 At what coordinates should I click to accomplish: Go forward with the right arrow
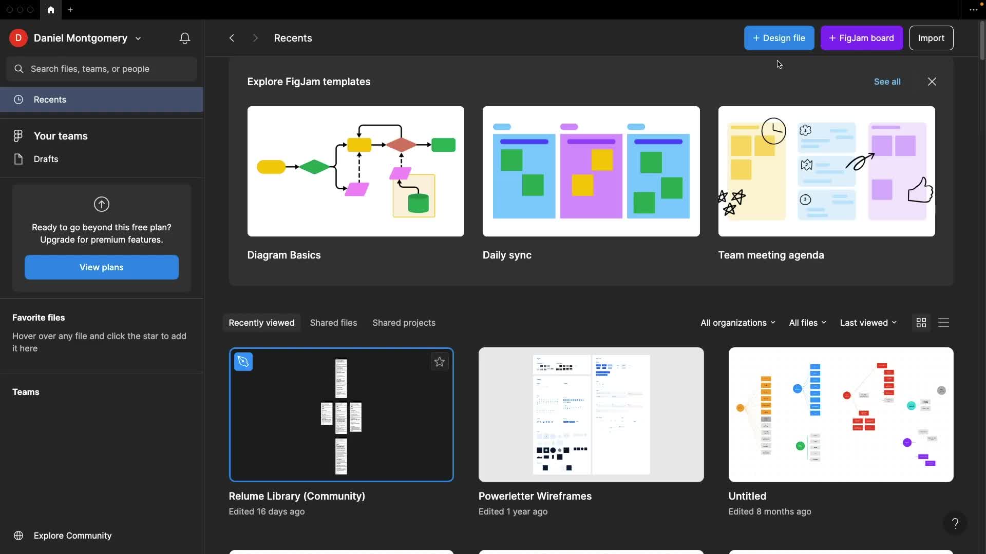pyautogui.click(x=255, y=38)
